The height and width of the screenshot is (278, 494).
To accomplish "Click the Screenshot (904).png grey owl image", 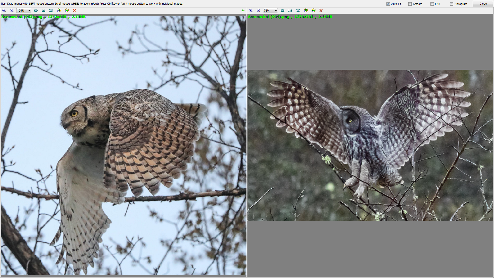I will pos(370,145).
